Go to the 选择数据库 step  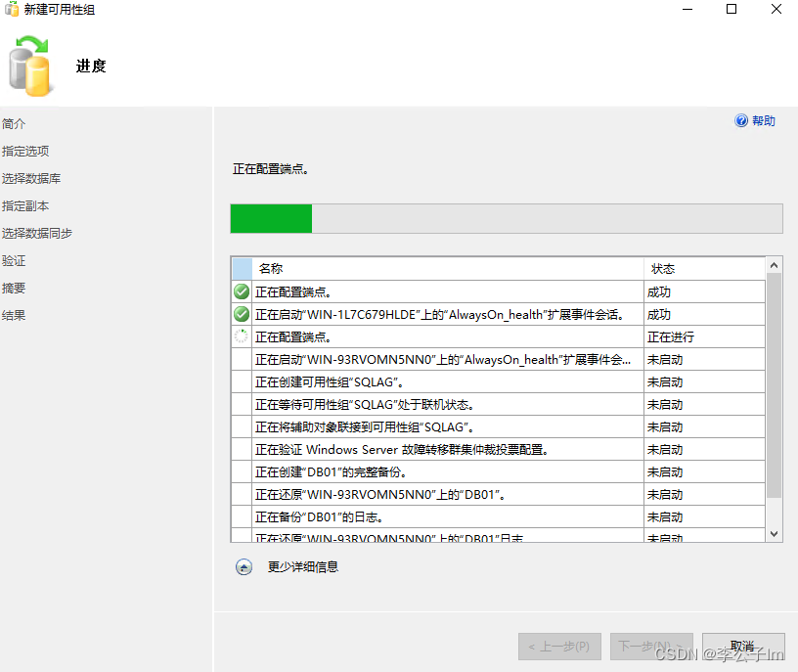click(31, 179)
